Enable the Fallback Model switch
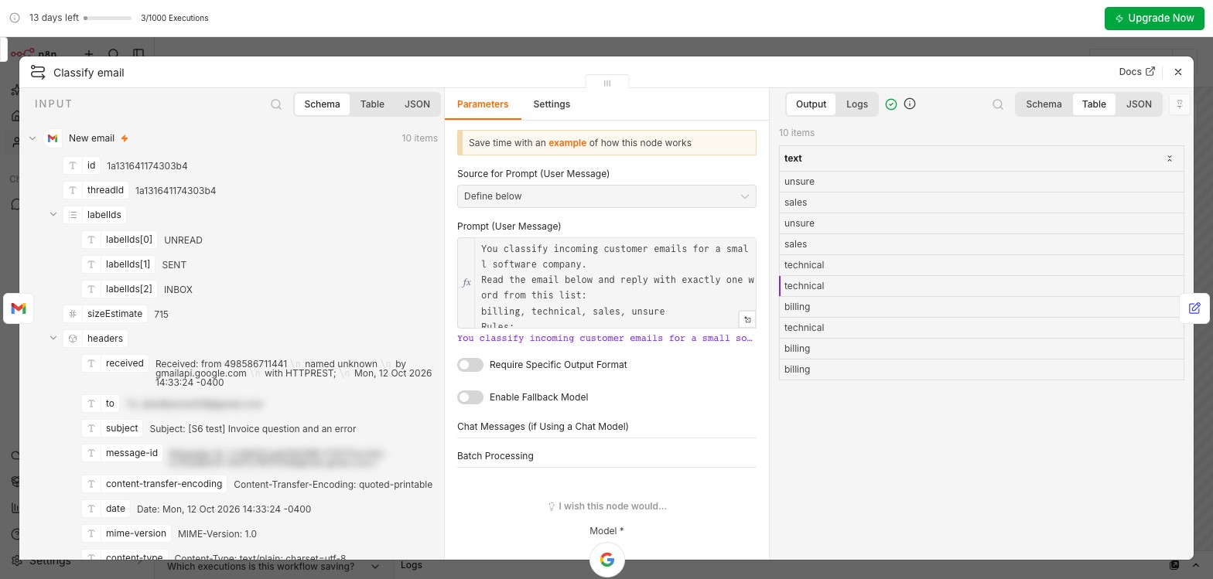This screenshot has width=1213, height=579. [470, 397]
